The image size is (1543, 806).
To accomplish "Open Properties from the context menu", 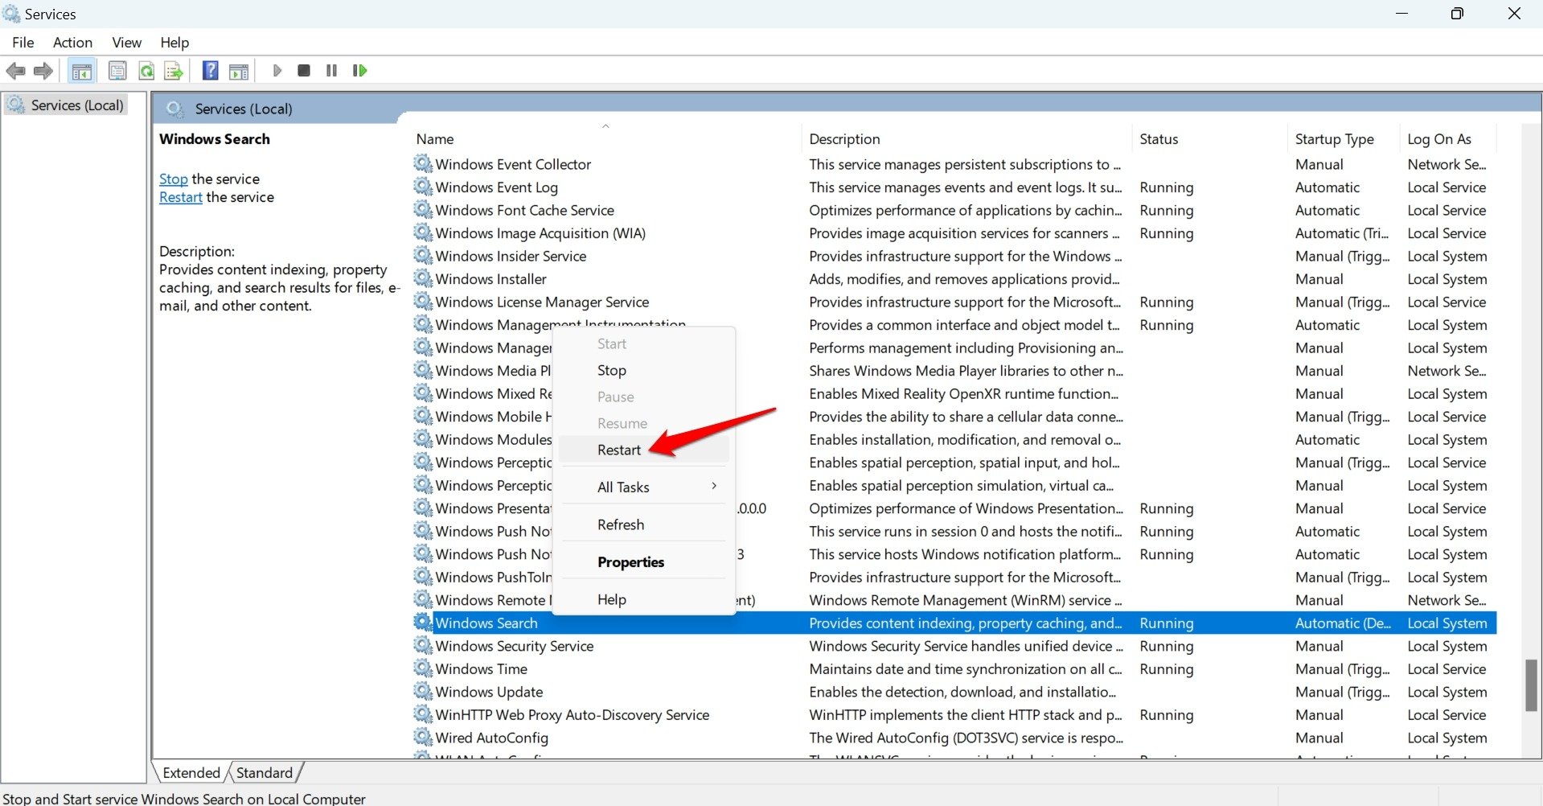I will (x=643, y=561).
